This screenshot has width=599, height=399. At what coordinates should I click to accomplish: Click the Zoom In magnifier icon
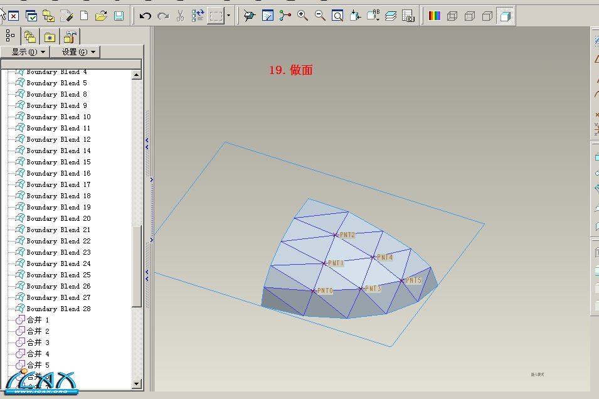302,16
